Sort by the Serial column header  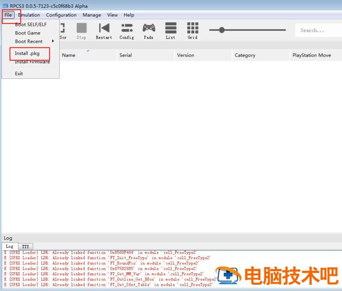pyautogui.click(x=145, y=55)
